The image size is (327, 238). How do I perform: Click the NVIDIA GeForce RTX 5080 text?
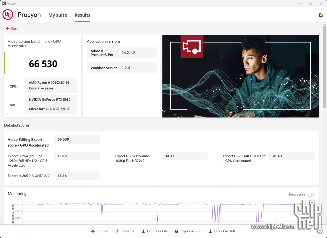50,100
